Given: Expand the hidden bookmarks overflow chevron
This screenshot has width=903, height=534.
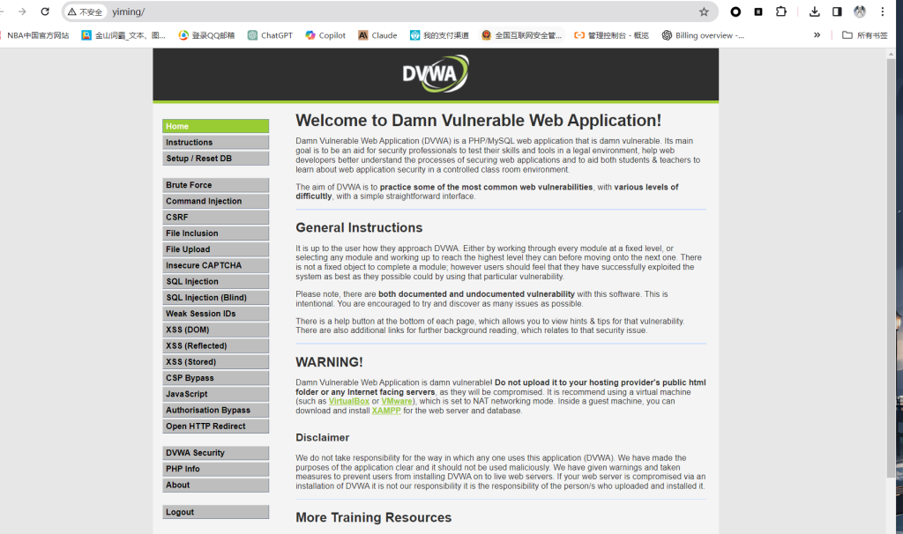Looking at the screenshot, I should point(817,35).
